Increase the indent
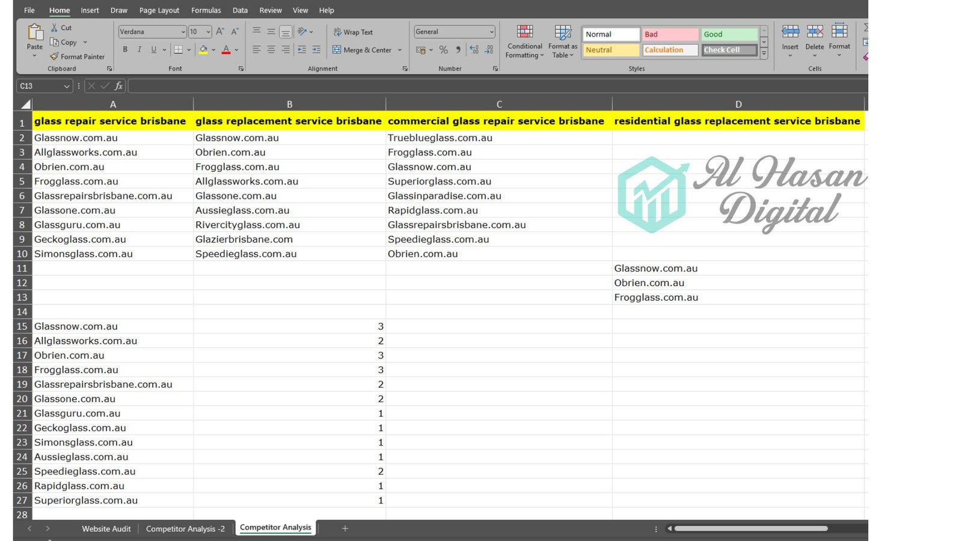Screen dimensions: 962x541 [316, 49]
